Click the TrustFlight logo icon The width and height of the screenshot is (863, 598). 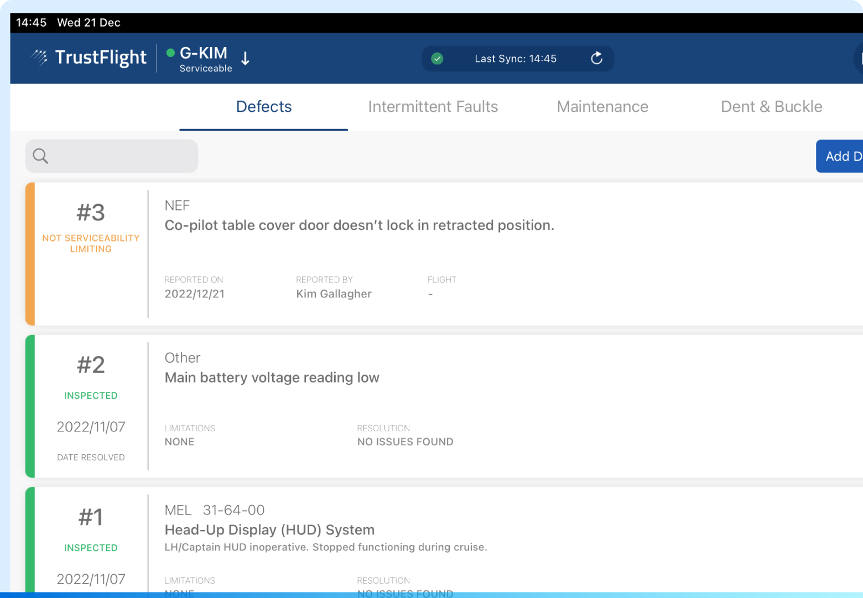[39, 57]
